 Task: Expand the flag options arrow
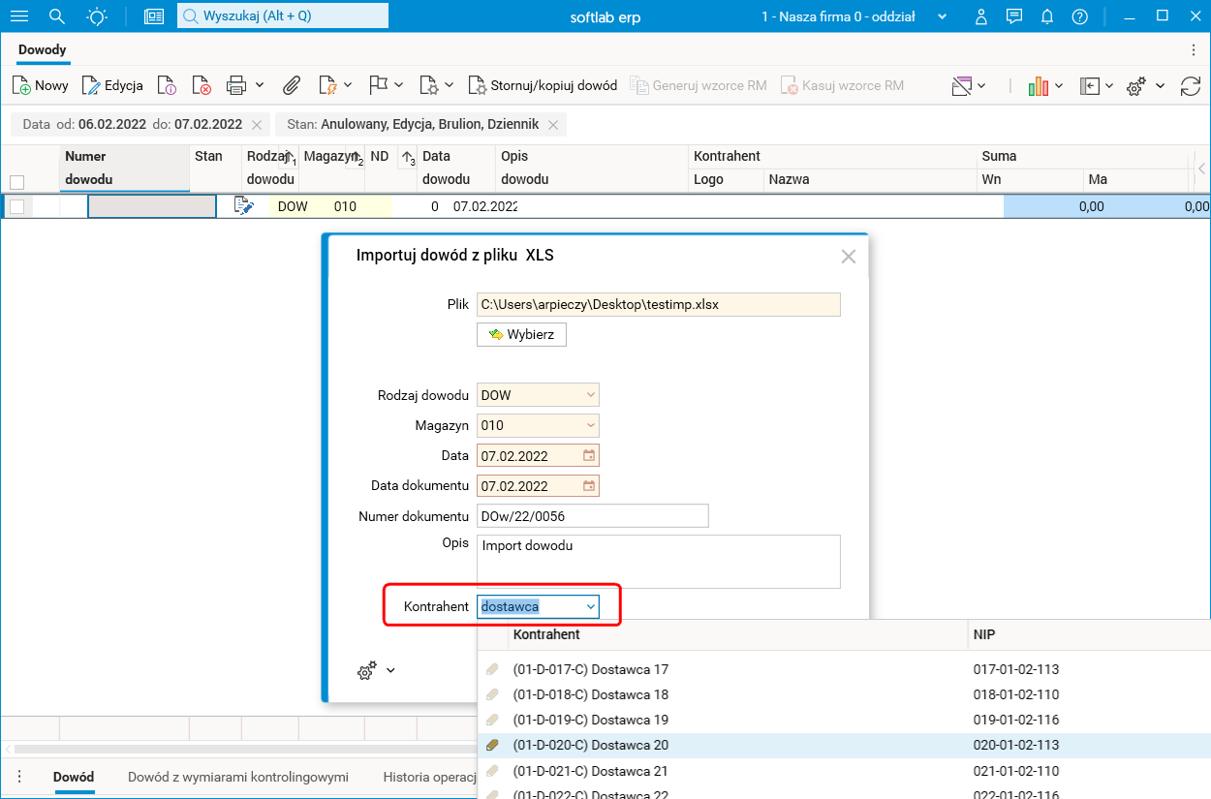click(x=399, y=85)
